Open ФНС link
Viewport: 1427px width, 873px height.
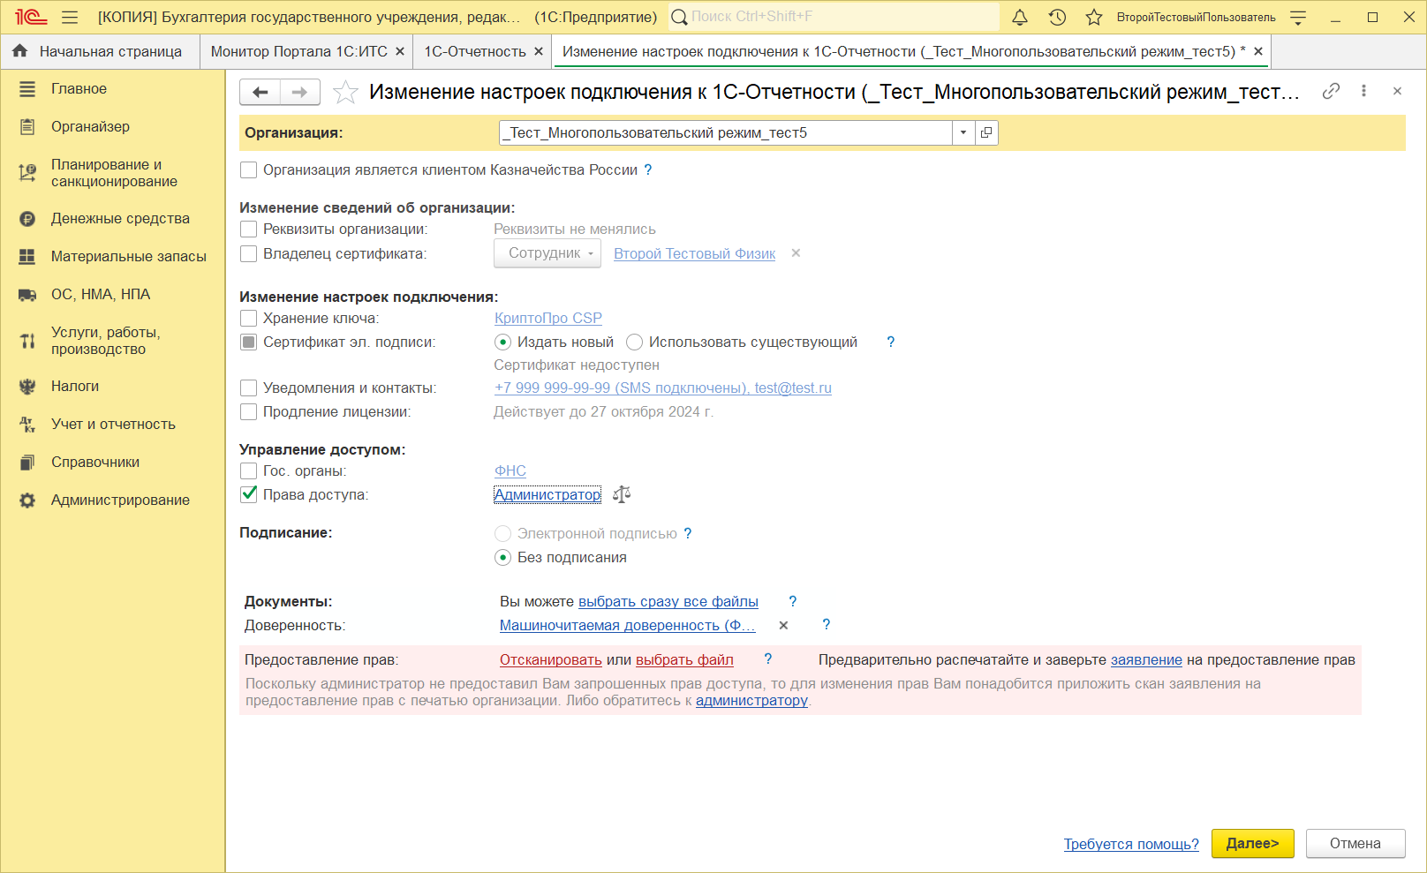pyautogui.click(x=510, y=471)
